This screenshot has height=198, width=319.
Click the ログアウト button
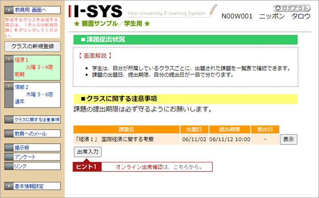[292, 8]
